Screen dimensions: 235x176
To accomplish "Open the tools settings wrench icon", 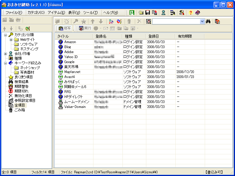I will 182,13.
